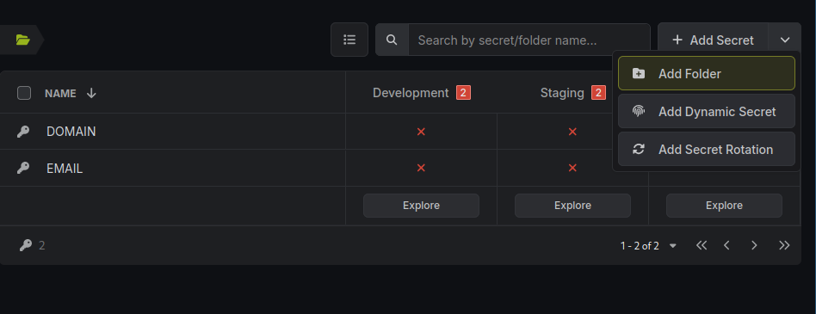Click Explore under the Staging column
The width and height of the screenshot is (816, 314).
(572, 206)
